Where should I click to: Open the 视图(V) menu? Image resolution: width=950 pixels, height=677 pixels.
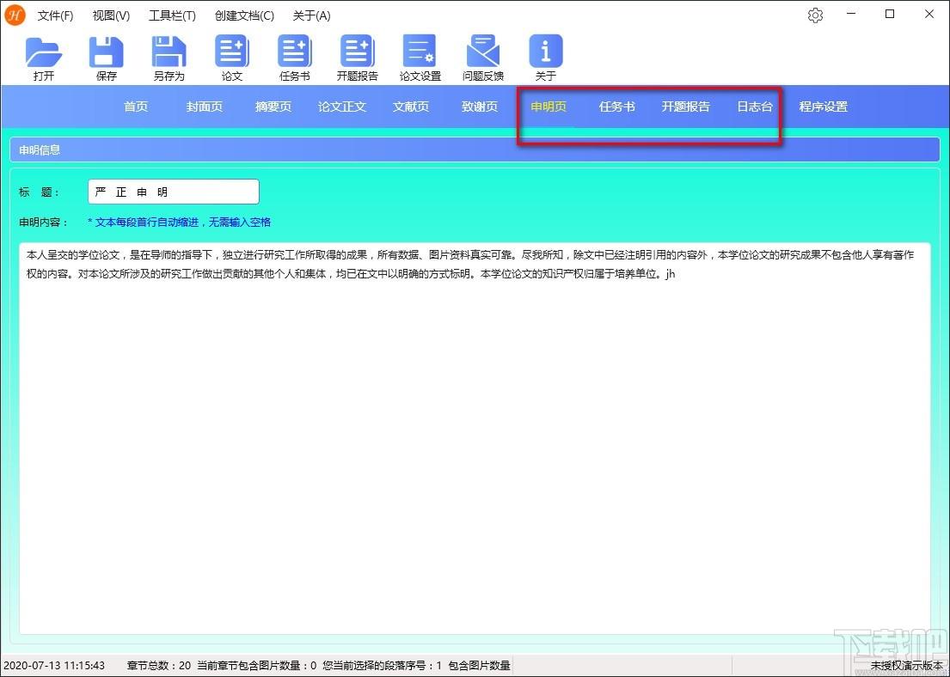click(111, 15)
